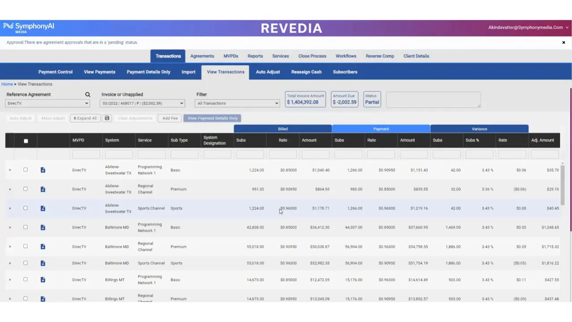Viewport: 572px width, 322px height.
Task: Click the Add Fee button
Action: point(170,118)
